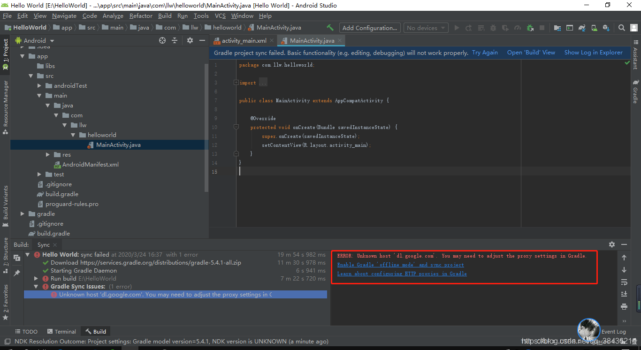The image size is (641, 350).
Task: Open Build panel settings gear
Action: [612, 244]
